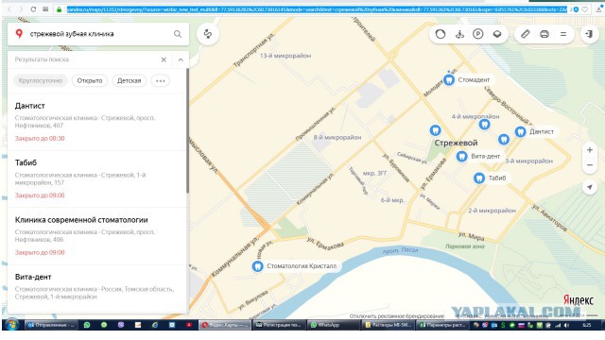Toggle the traffic layer icon
Screen dimensions: 605x340
(441, 34)
